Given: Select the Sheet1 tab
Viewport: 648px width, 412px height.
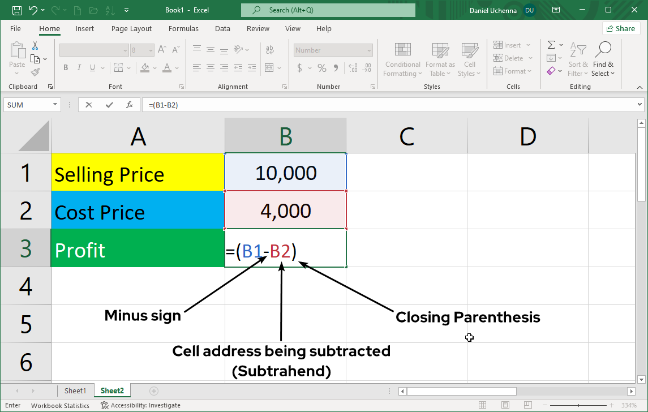Looking at the screenshot, I should pos(75,390).
